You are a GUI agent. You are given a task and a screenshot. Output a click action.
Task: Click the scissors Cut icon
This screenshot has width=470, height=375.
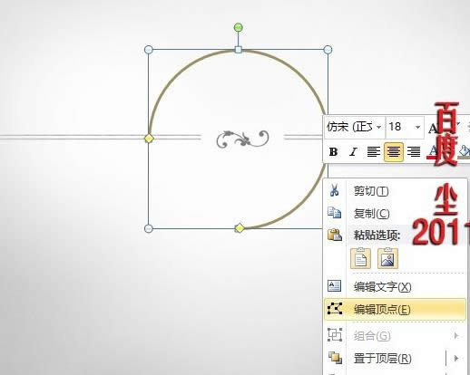point(334,190)
